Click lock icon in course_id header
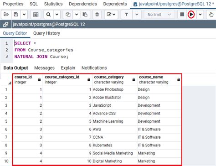 [x=39, y=79]
